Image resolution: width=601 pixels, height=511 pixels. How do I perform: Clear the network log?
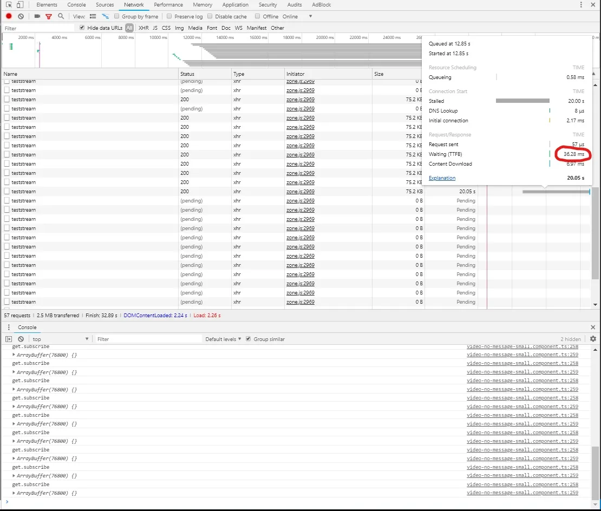pos(21,16)
